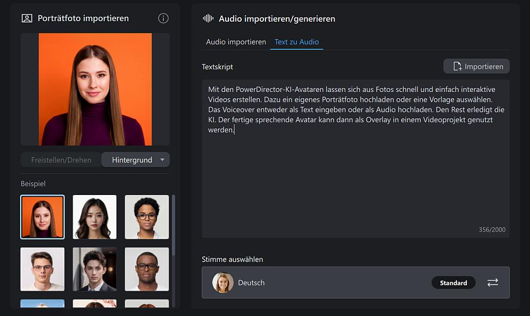Click the Deutsch voice avatar picture
530x316 pixels.
coord(223,282)
